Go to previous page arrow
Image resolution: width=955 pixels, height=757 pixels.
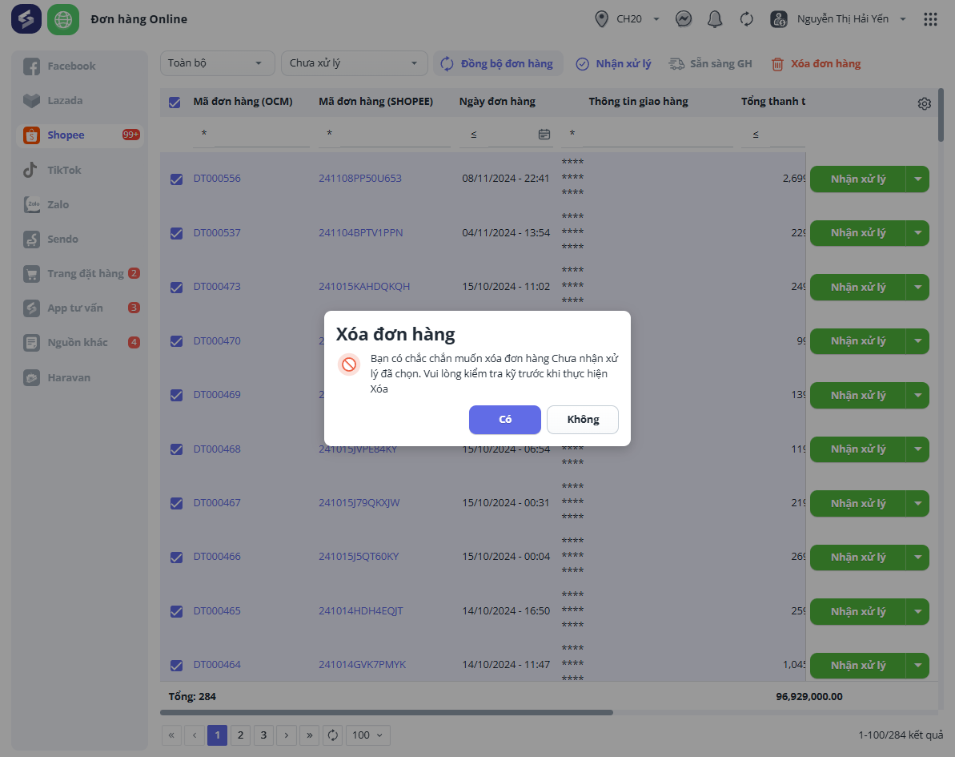click(x=195, y=735)
